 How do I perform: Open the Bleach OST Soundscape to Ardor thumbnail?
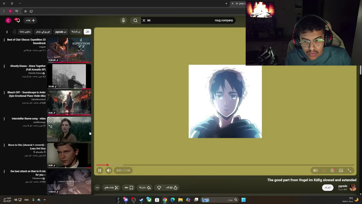point(69,103)
